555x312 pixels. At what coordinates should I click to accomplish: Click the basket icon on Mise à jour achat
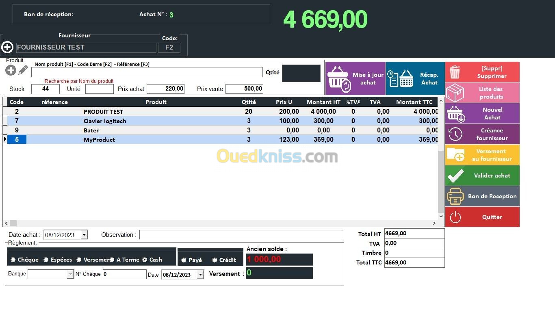click(x=339, y=79)
